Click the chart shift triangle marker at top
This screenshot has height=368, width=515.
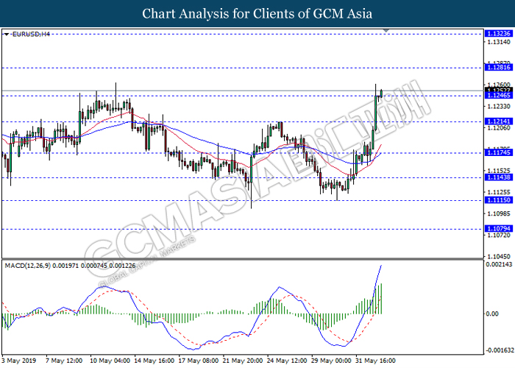(386, 30)
